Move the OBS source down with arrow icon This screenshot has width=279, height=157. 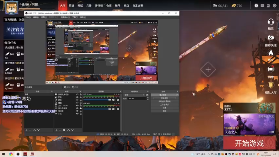pos(73,130)
